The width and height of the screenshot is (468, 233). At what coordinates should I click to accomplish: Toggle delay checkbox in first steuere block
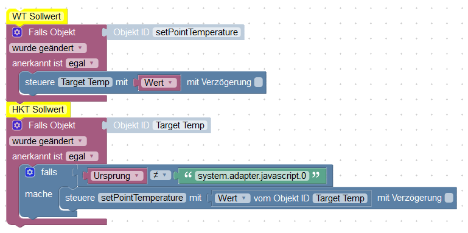click(x=259, y=82)
